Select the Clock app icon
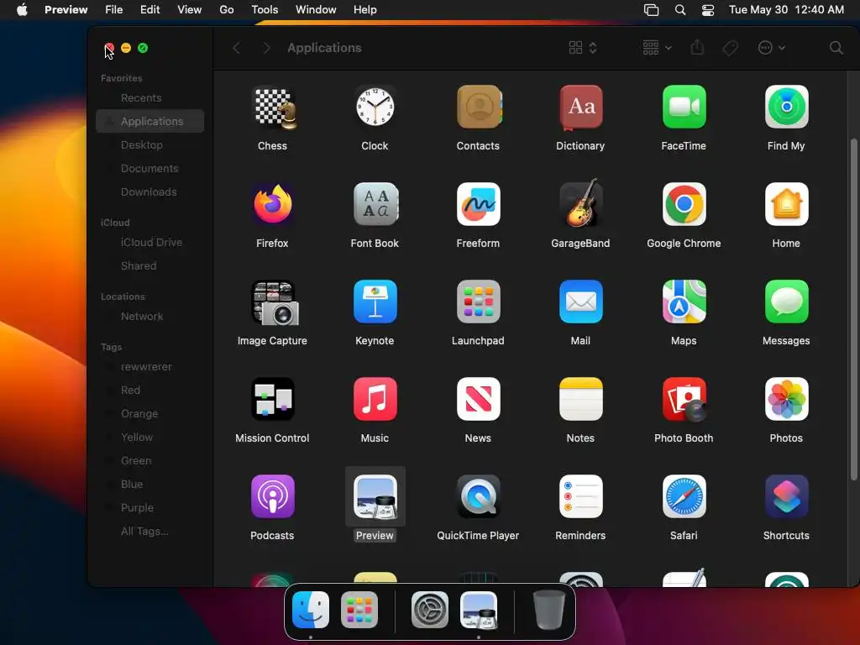 (x=375, y=107)
